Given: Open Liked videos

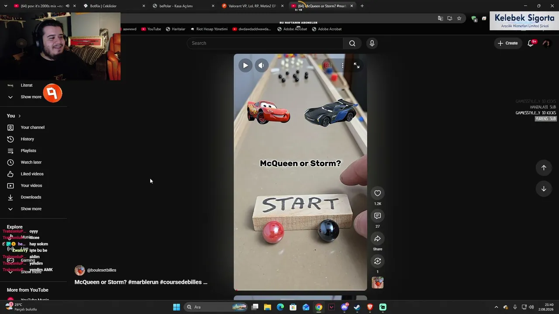Looking at the screenshot, I should [x=33, y=174].
